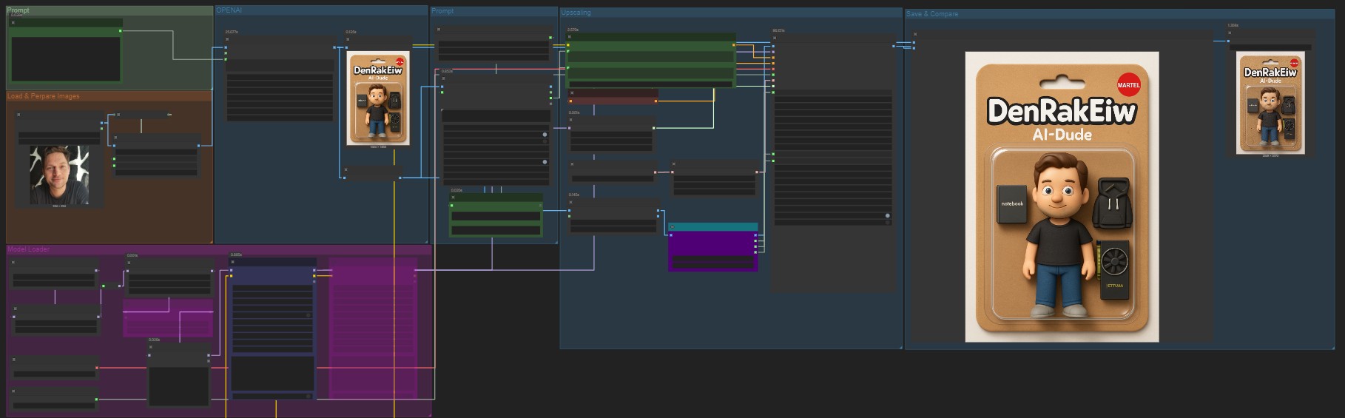Collapse the 0.085s blue node in Model Loader
The image size is (1345, 418).
point(232,261)
